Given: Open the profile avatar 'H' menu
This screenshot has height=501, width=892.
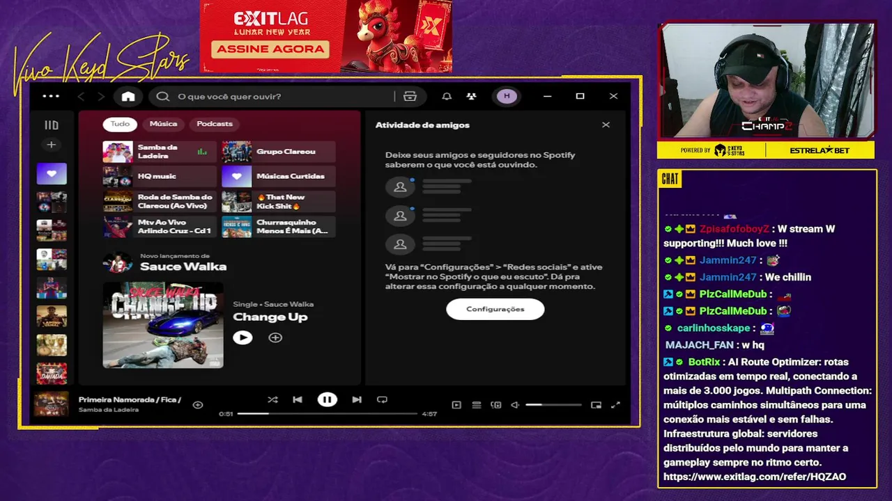Looking at the screenshot, I should pos(507,96).
